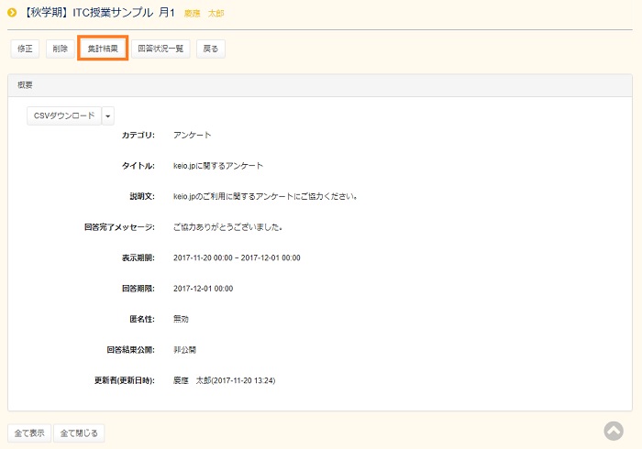642x449 pixels.
Task: Click the 回答結果公開 value 非公開
Action: (x=184, y=350)
